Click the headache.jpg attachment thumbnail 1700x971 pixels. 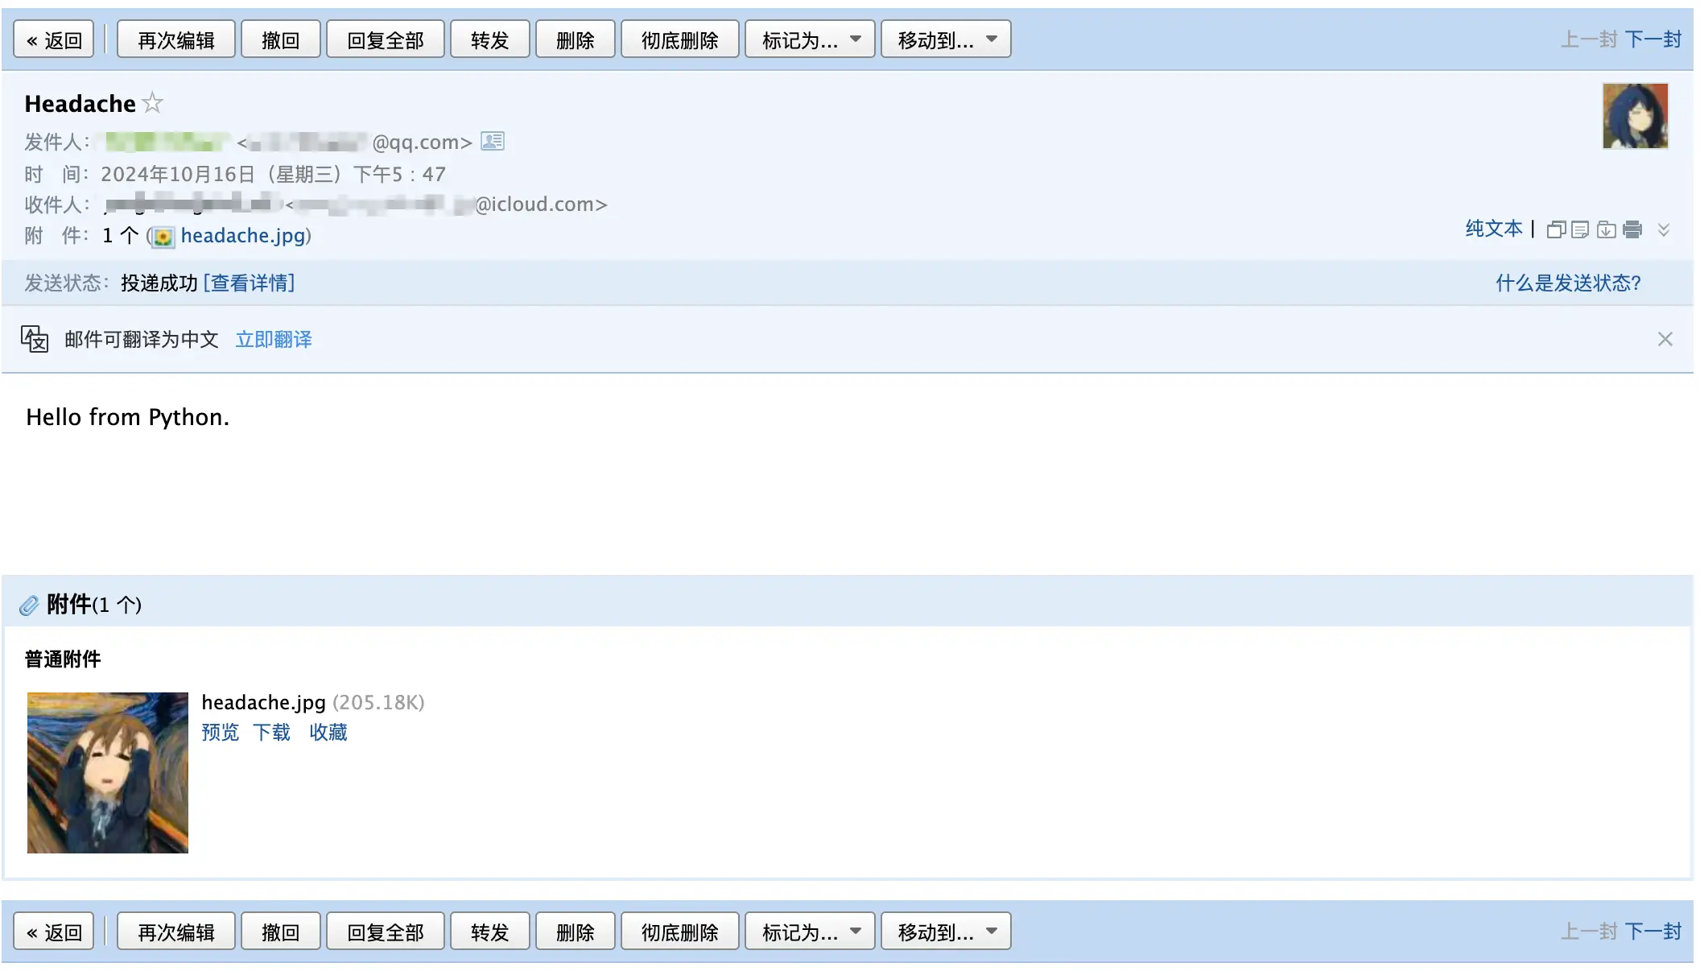pos(108,772)
